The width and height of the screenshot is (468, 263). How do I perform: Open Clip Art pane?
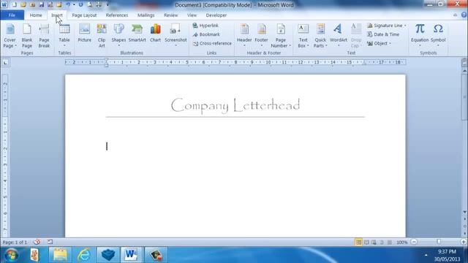[x=102, y=36]
